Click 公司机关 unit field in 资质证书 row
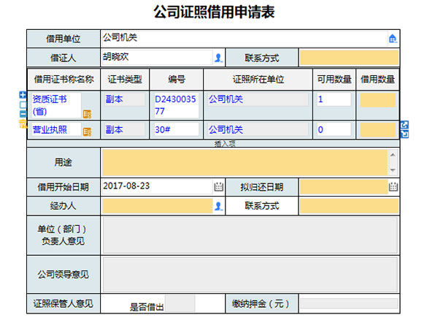The image size is (438, 323). pos(258,99)
